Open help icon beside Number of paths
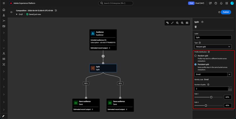The width and height of the screenshot is (236, 119). (x=208, y=85)
